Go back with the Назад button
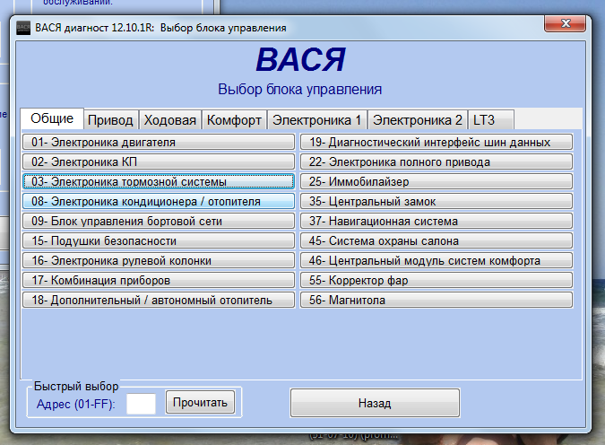Viewport: 605px width, 445px height. tap(375, 404)
